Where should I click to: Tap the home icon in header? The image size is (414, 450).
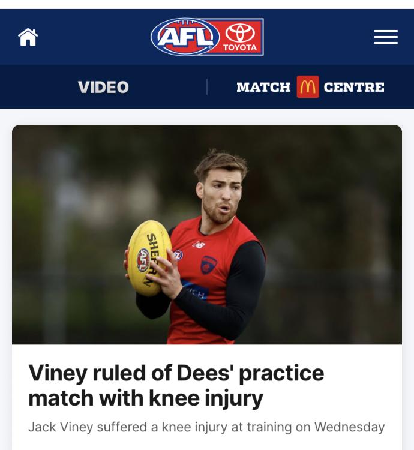click(28, 37)
